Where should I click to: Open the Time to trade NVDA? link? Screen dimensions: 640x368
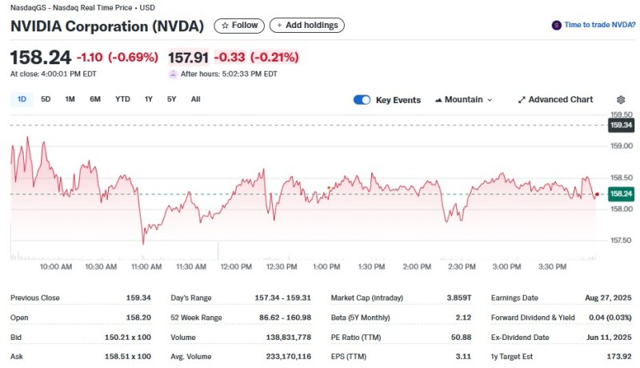coord(599,26)
